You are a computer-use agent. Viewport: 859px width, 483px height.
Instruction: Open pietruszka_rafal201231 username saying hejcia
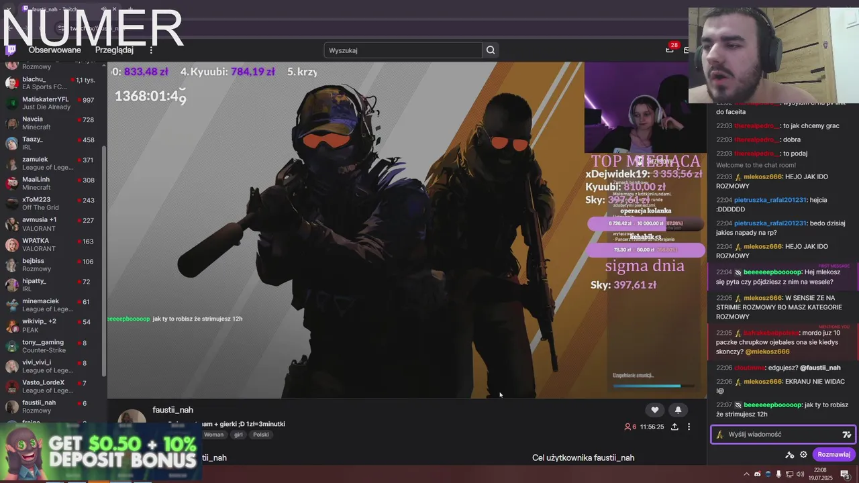[770, 200]
